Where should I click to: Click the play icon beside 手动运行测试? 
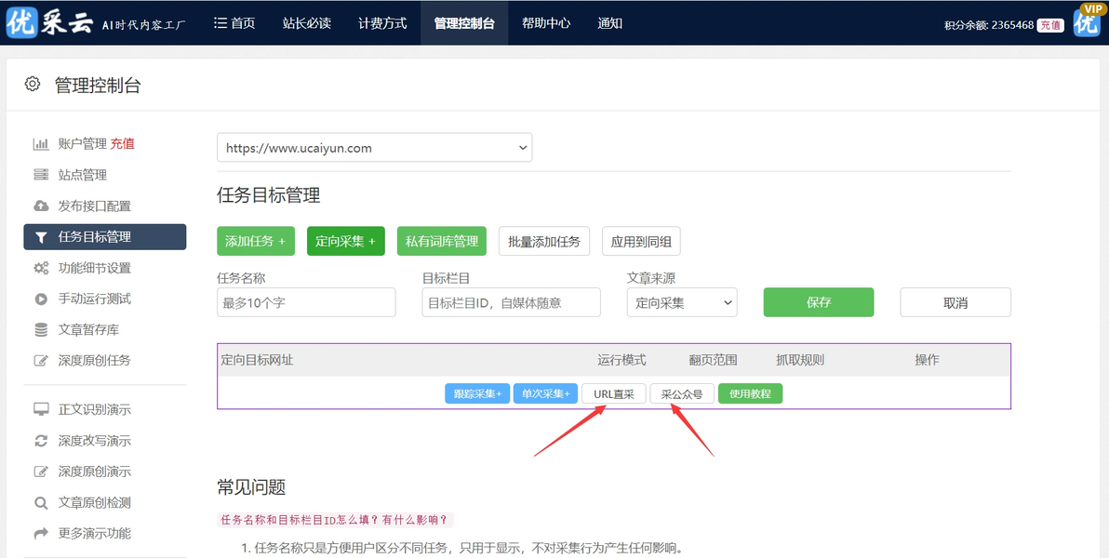(41, 299)
